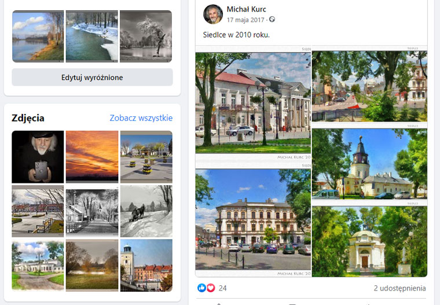Open Zobacz wszystkie photos link

[x=141, y=118]
